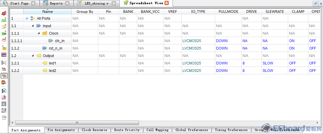Click the SLEWRATE column header

(x=275, y=11)
